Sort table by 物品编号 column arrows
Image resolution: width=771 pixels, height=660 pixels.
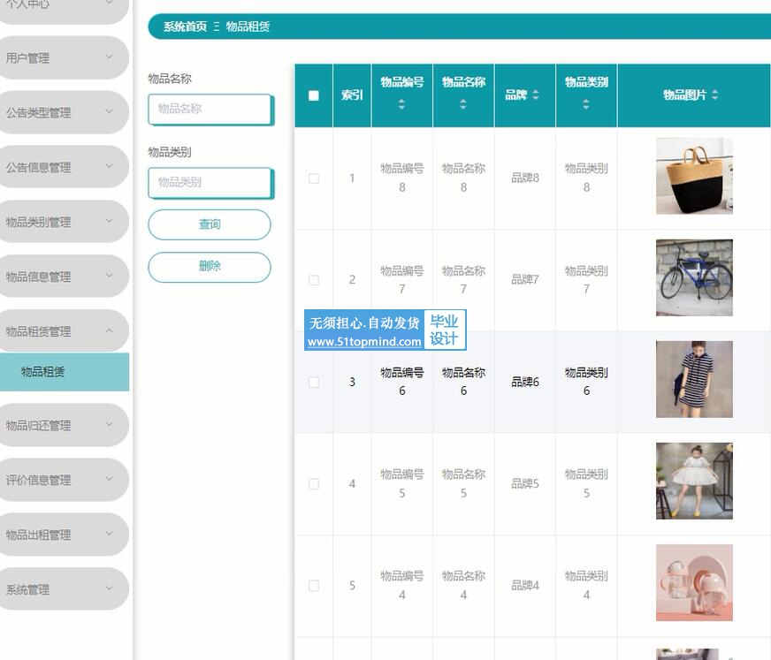tap(401, 104)
